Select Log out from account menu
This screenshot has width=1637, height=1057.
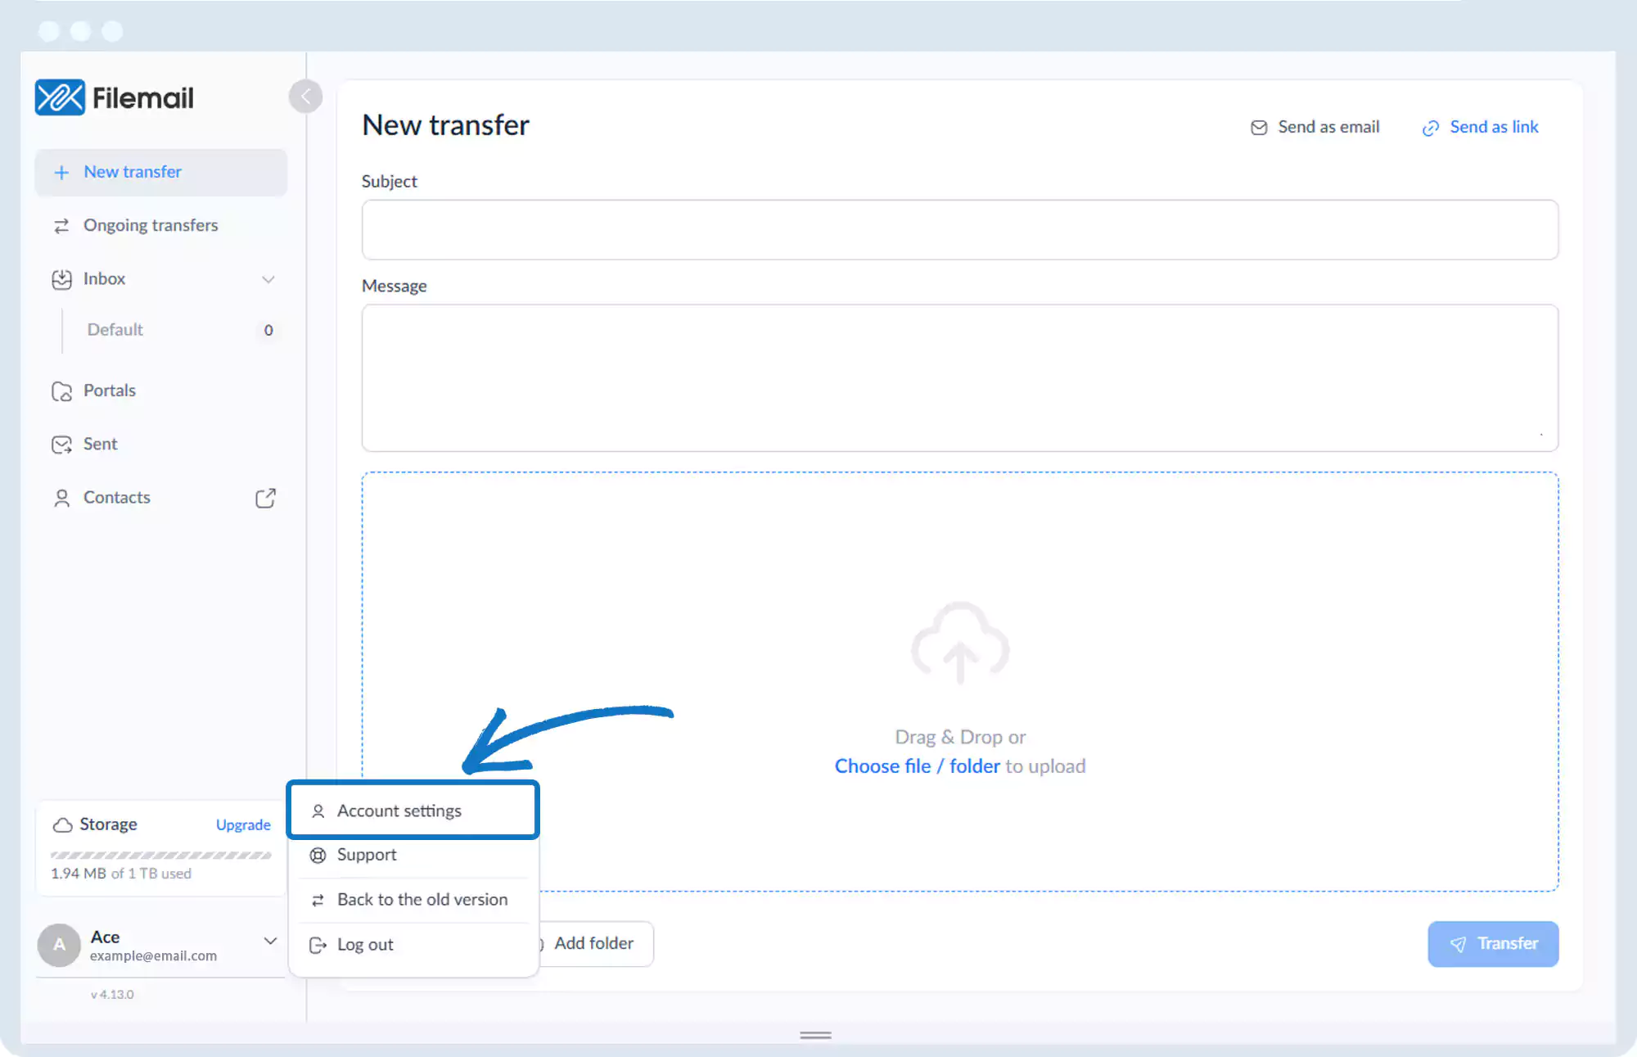click(365, 945)
